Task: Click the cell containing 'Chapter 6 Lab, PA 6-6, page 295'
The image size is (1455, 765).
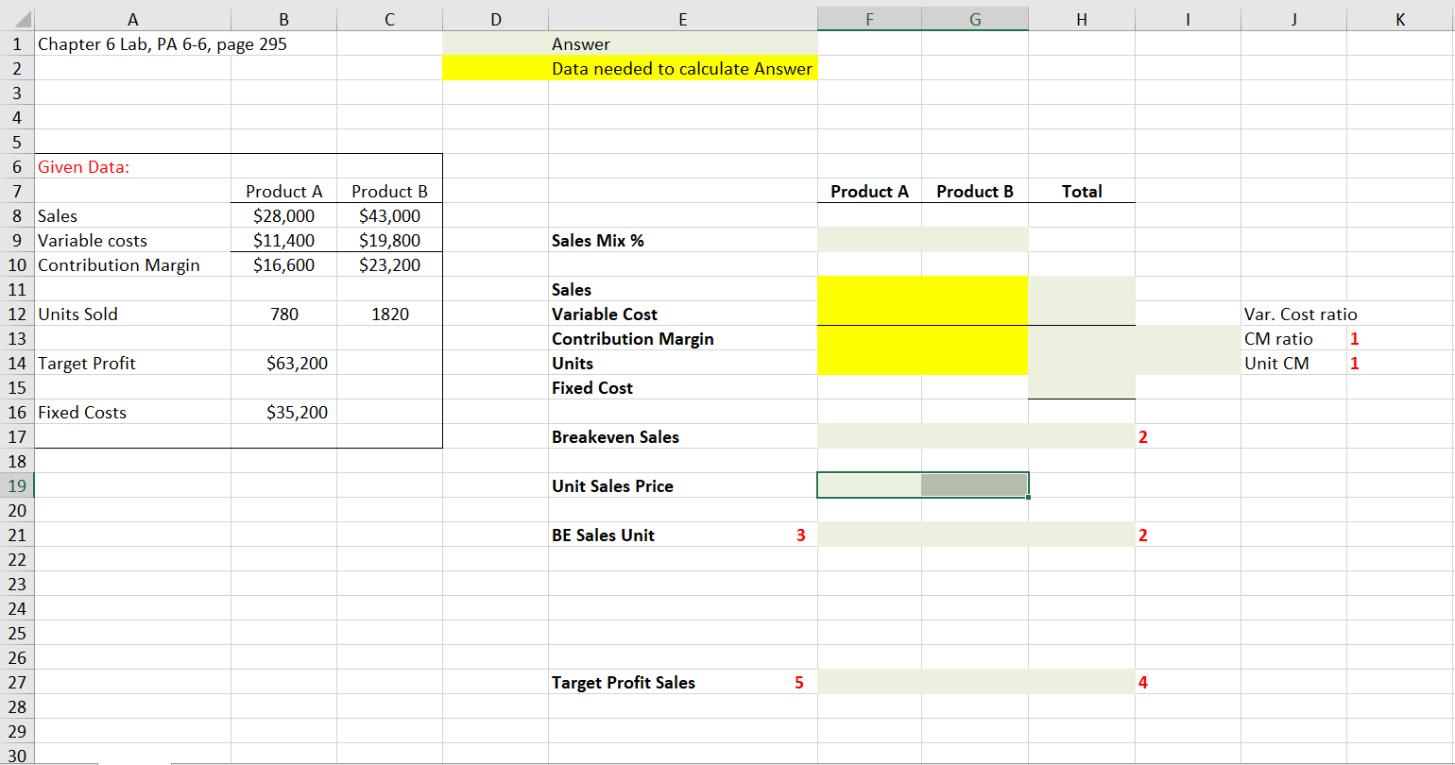Action: 132,43
